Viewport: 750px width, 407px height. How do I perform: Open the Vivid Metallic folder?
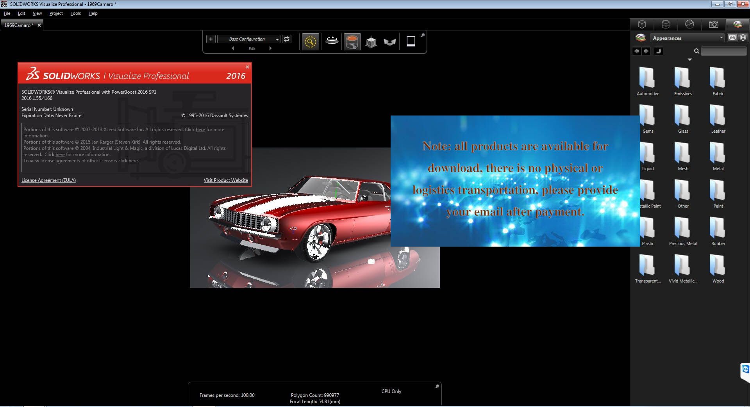coord(683,268)
